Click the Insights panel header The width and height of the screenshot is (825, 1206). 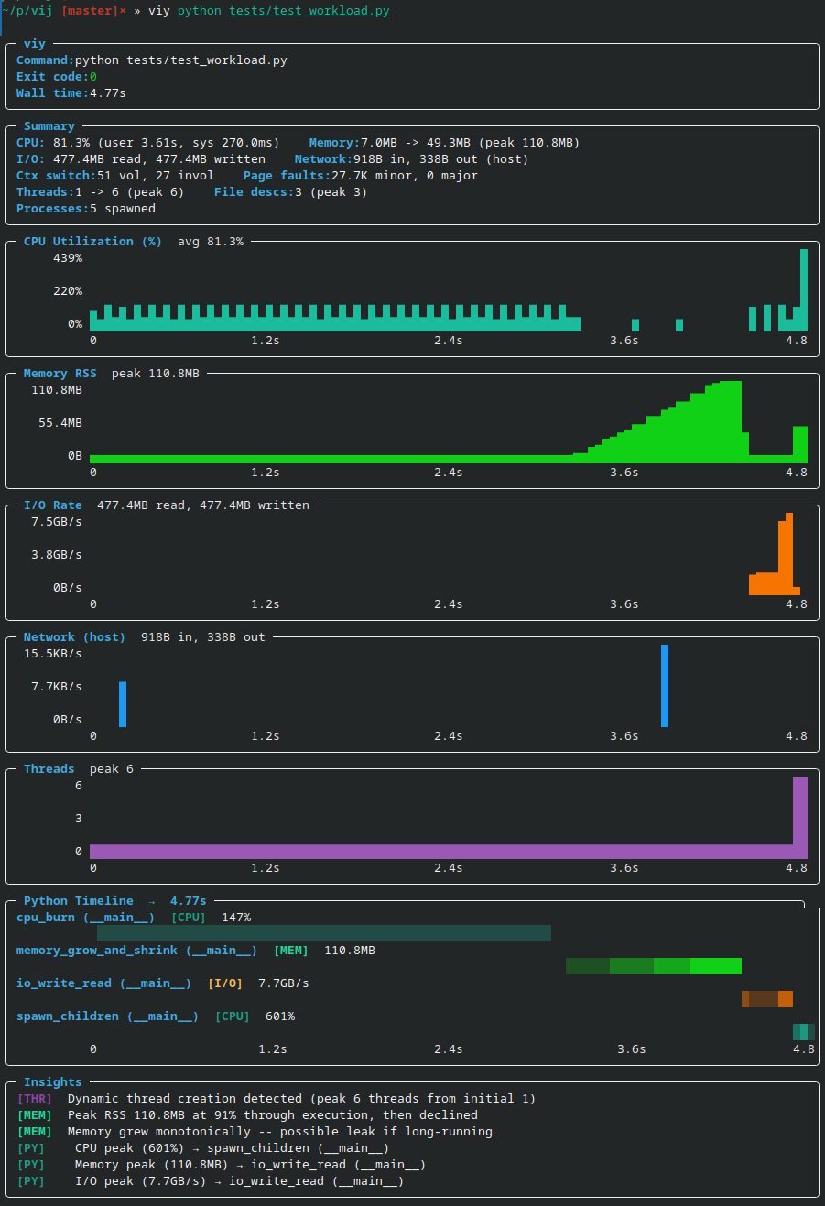52,1081
